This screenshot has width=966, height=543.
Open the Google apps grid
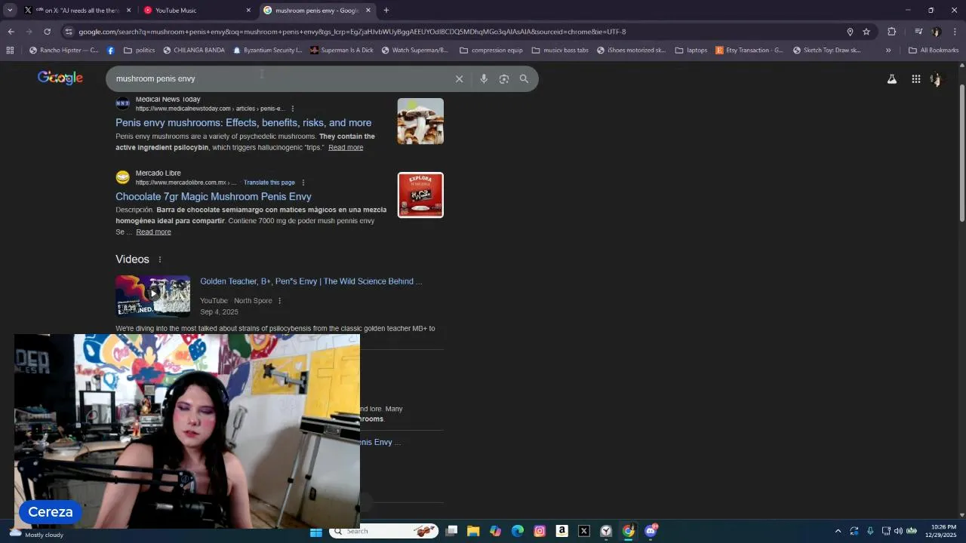[x=915, y=78]
